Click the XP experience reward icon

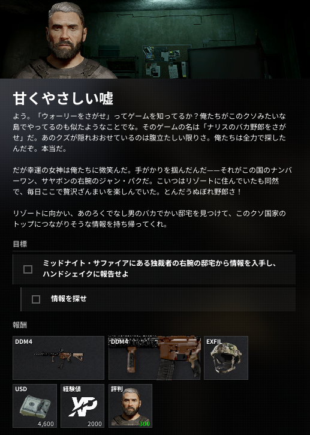coord(83,406)
